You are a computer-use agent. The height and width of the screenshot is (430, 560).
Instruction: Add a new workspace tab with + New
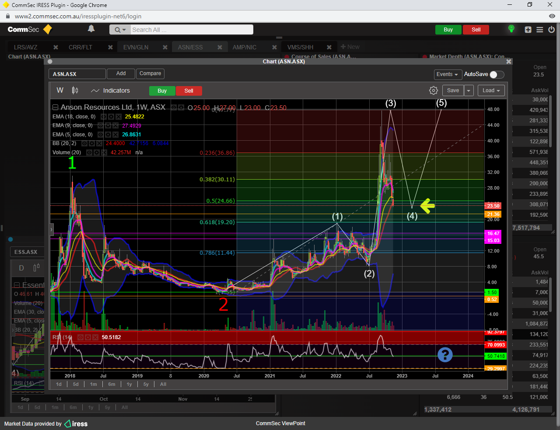click(350, 47)
